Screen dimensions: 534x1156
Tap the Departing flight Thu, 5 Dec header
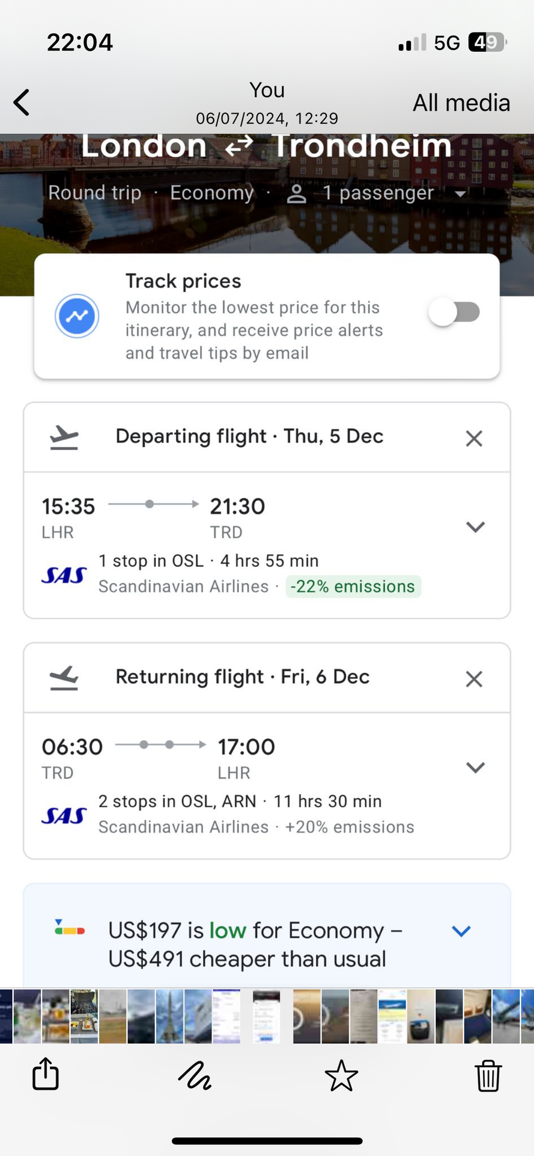(x=250, y=436)
